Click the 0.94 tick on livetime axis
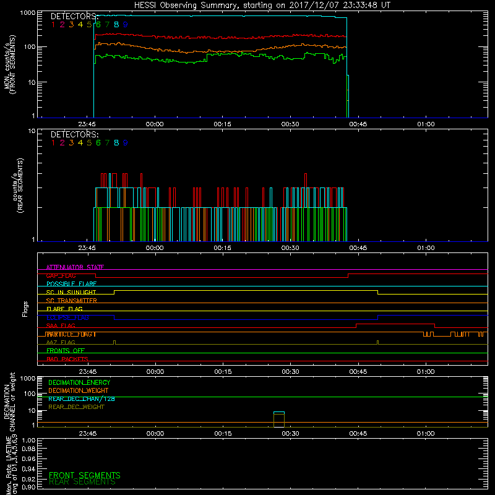Image resolution: width=495 pixels, height=495 pixels. pyautogui.click(x=28, y=469)
